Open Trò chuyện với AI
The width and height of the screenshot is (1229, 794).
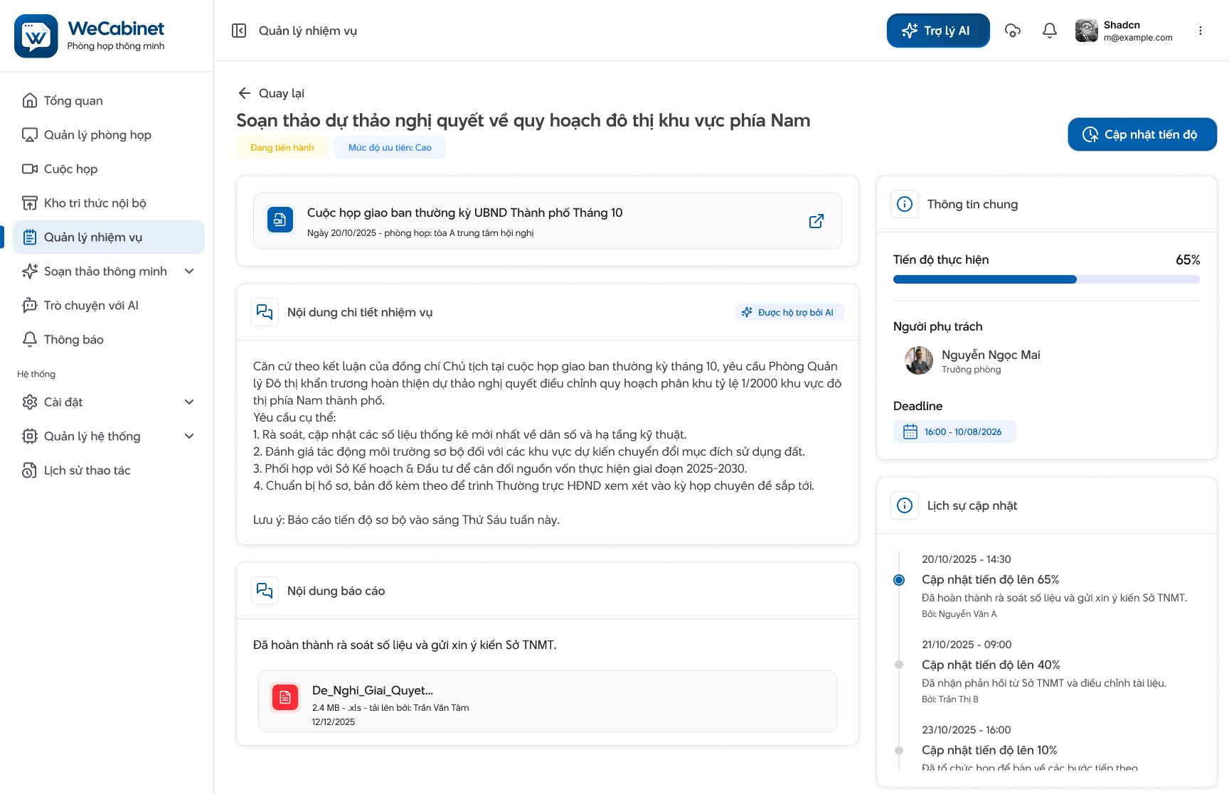[x=109, y=306]
